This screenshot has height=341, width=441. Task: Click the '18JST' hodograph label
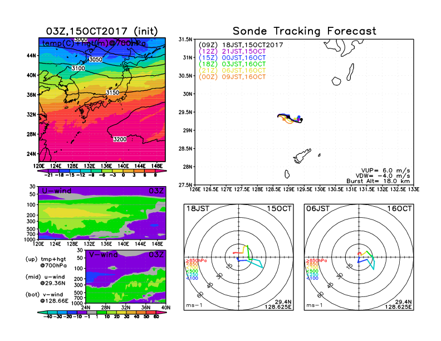click(198, 208)
